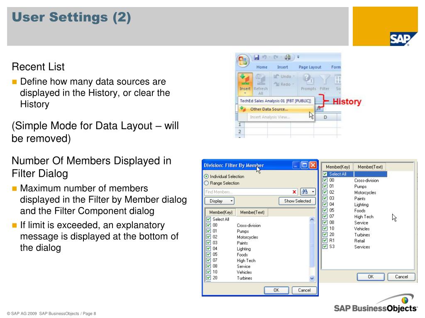The image size is (425, 318).
Task: Click the icon next to Other Data Source
Action: [x=242, y=109]
